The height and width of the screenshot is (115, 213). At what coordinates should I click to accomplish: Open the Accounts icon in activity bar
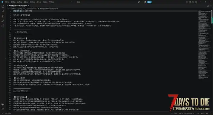tap(3, 104)
